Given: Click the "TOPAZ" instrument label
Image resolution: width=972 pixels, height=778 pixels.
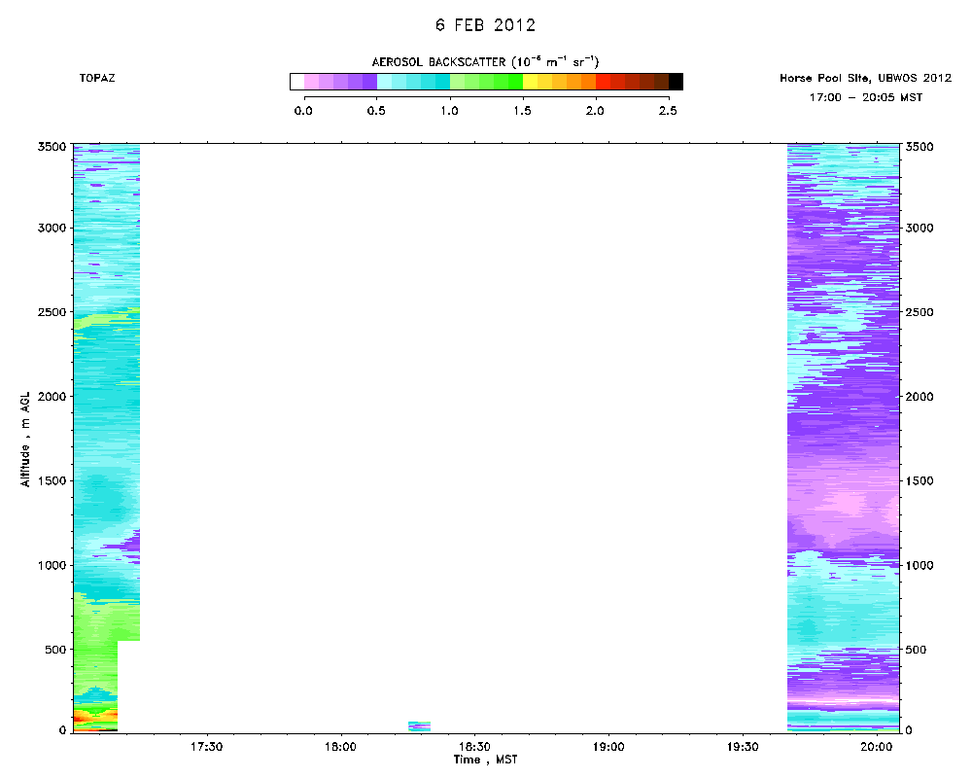Looking at the screenshot, I should (96, 78).
